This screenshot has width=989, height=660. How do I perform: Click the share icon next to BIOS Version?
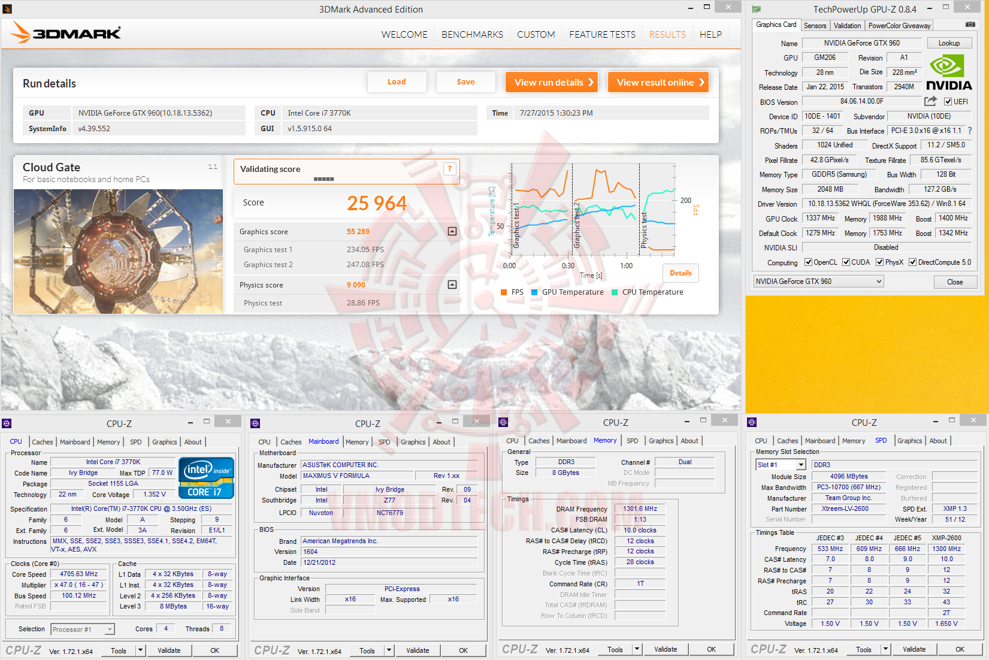coord(930,101)
